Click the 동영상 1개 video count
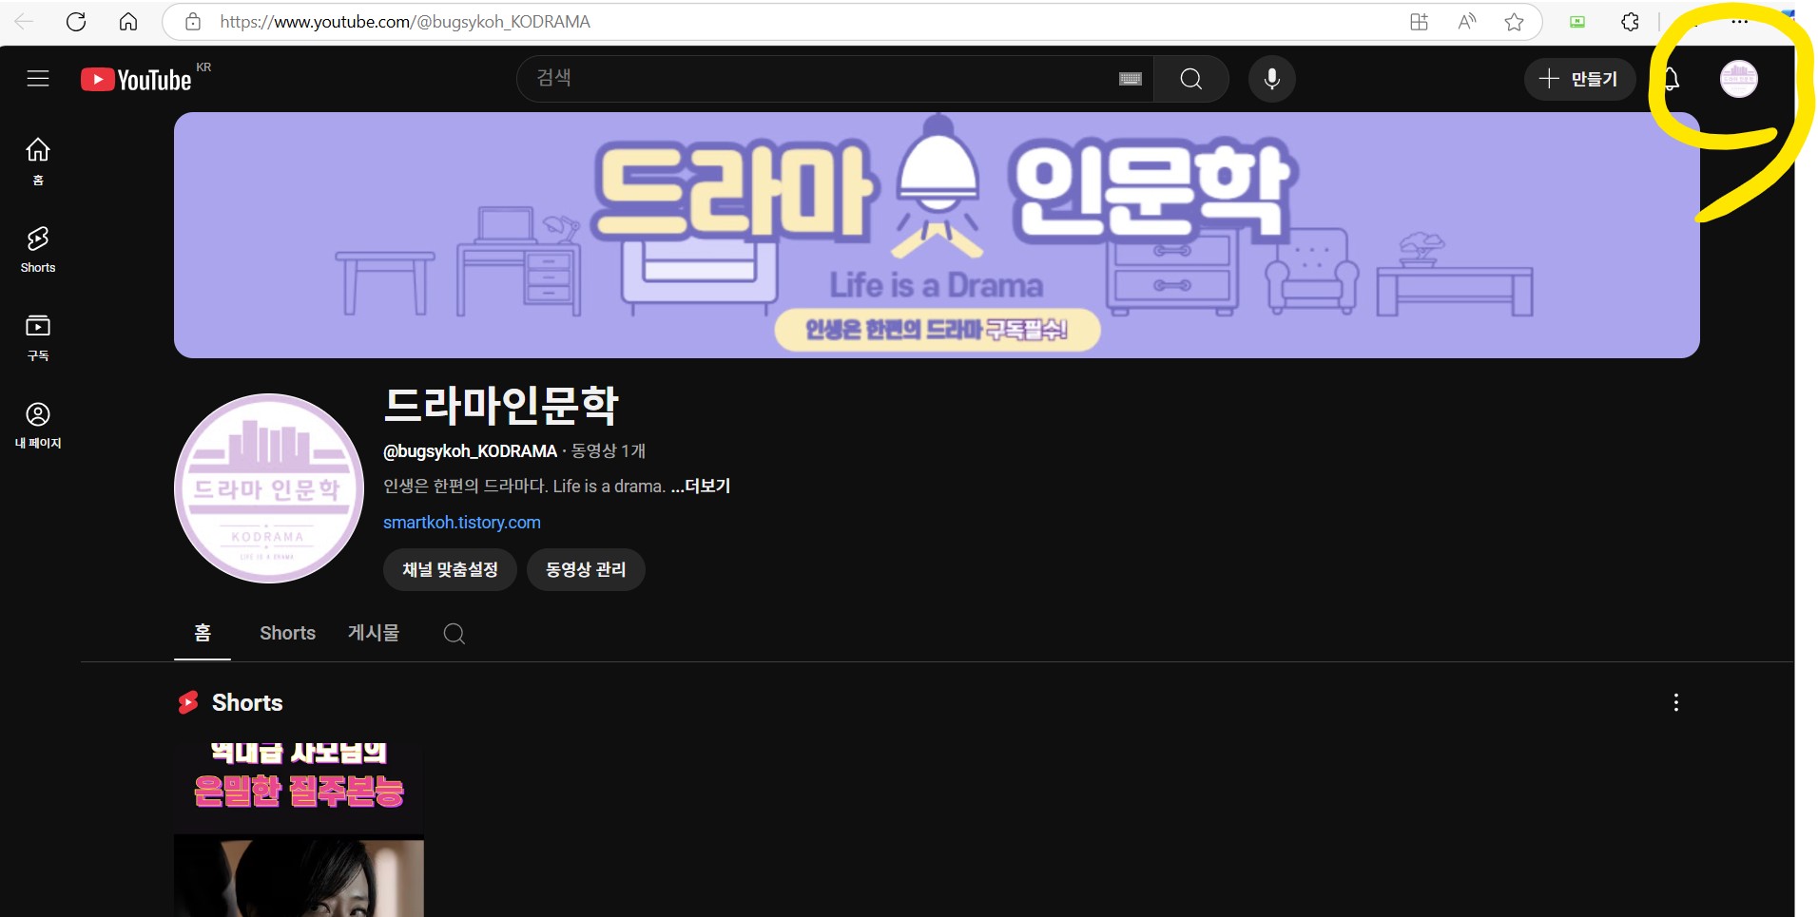The image size is (1818, 917). (x=609, y=451)
